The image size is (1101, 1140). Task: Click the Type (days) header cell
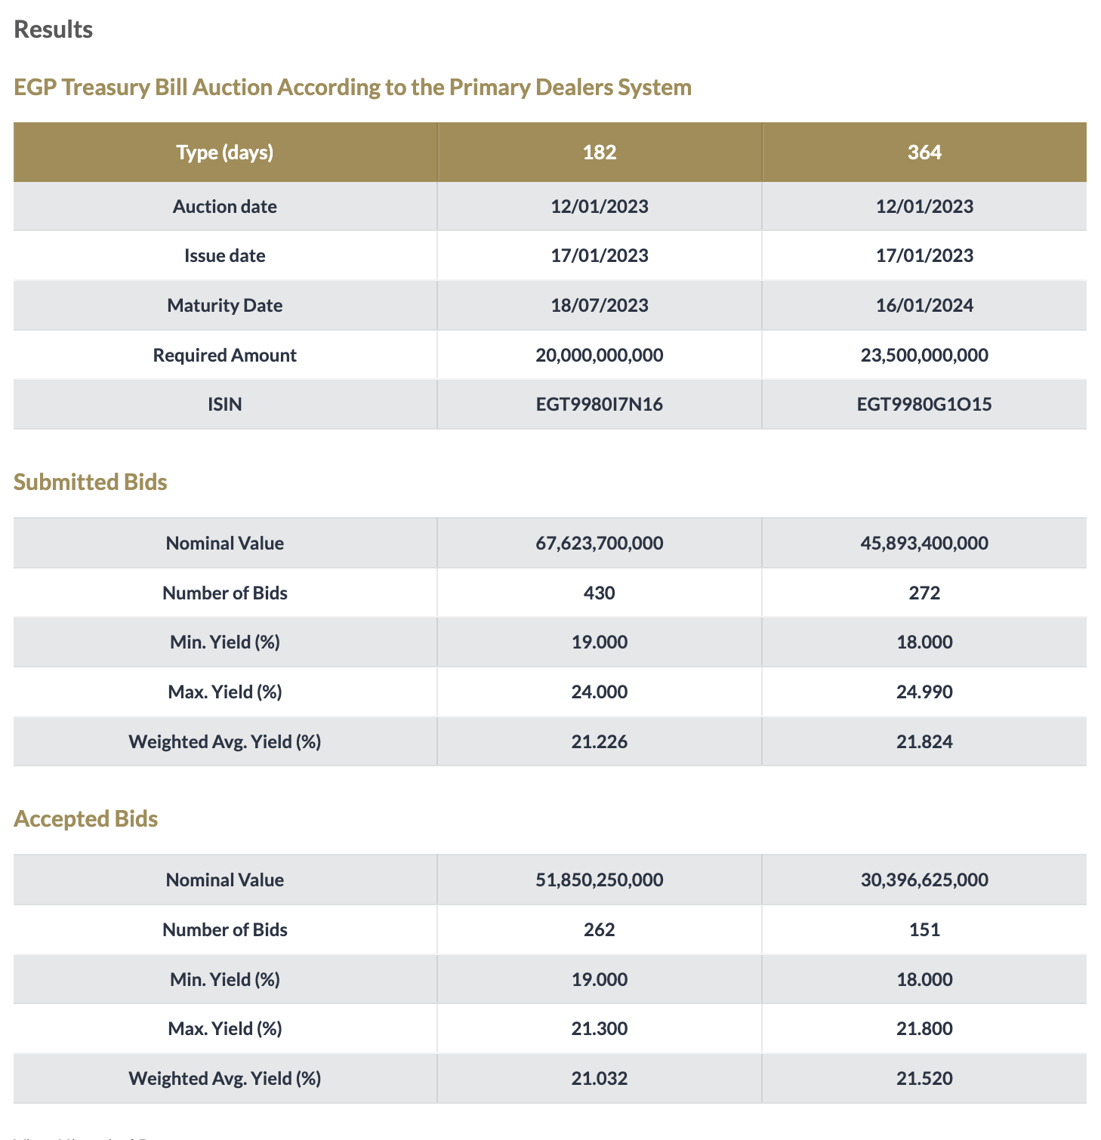pos(225,153)
